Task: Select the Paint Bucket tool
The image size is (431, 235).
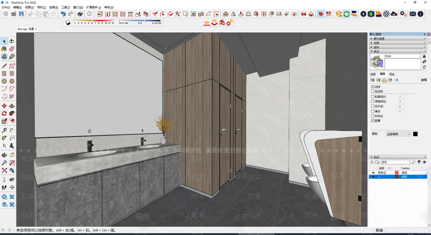Action: point(4,49)
